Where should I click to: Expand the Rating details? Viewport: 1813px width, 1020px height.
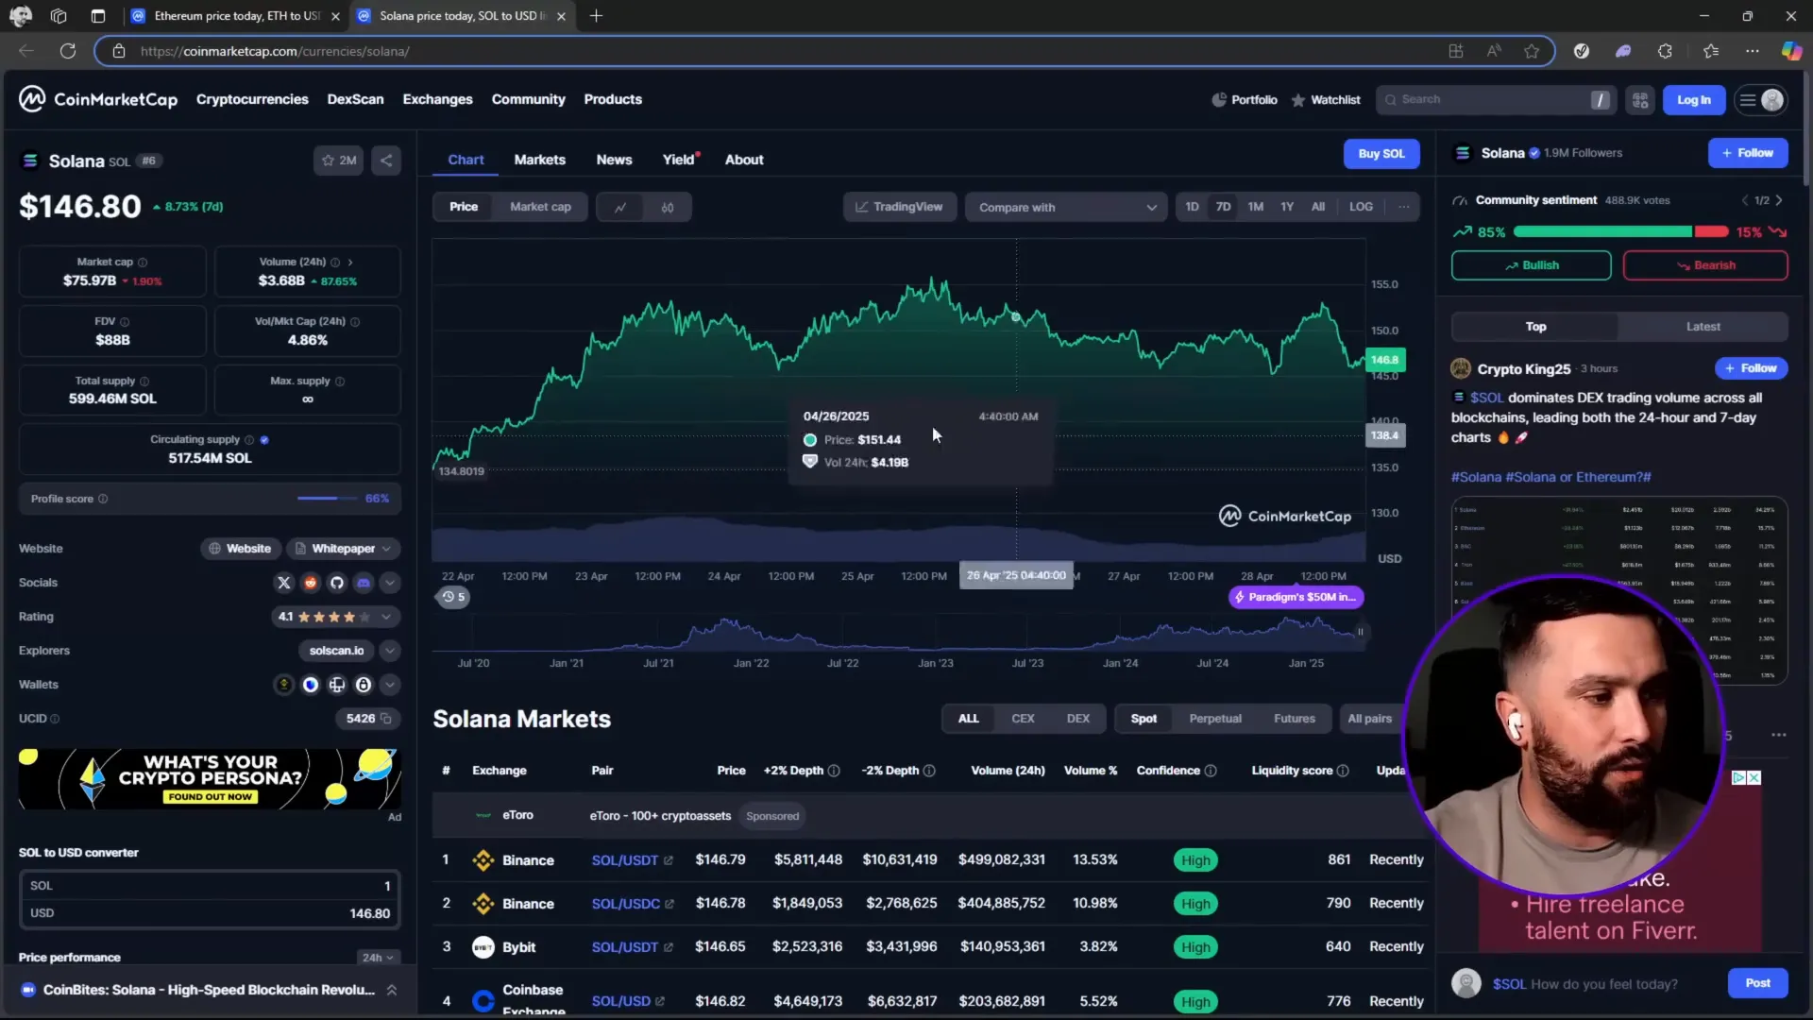click(386, 617)
